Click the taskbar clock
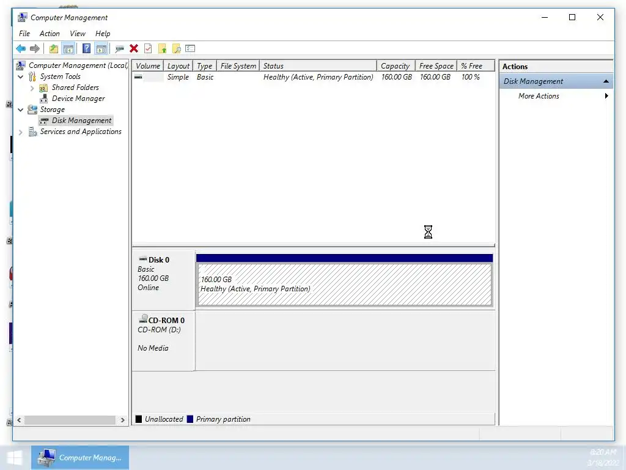This screenshot has width=626, height=470. (603, 457)
